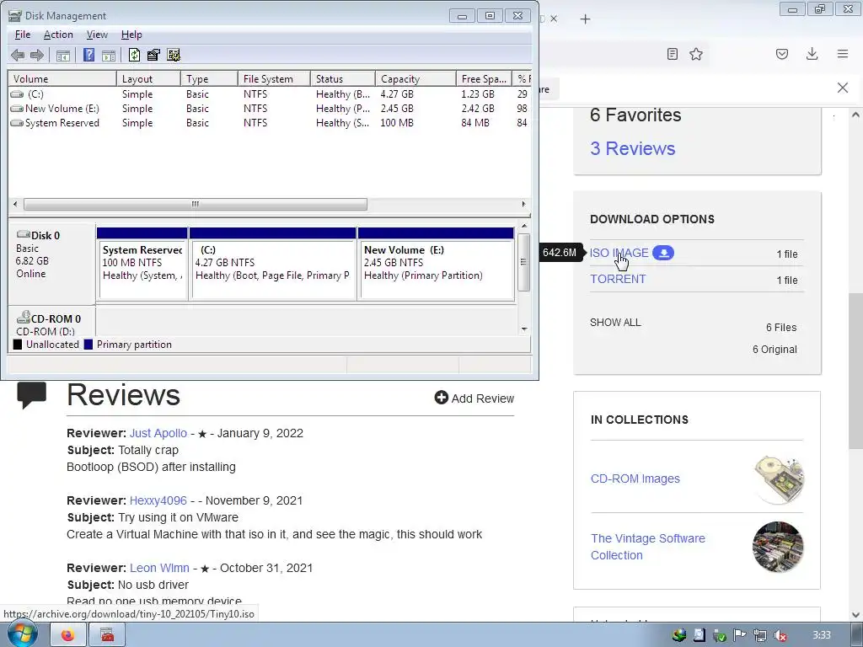863x647 pixels.
Task: Click the Add Review plus icon
Action: (x=441, y=398)
